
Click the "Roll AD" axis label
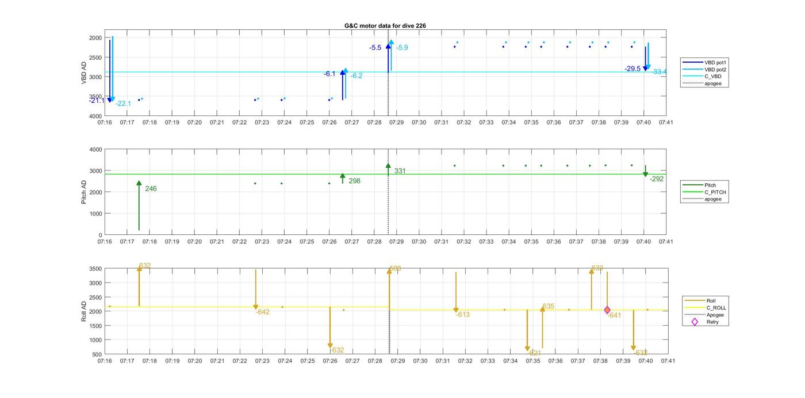[x=84, y=311]
